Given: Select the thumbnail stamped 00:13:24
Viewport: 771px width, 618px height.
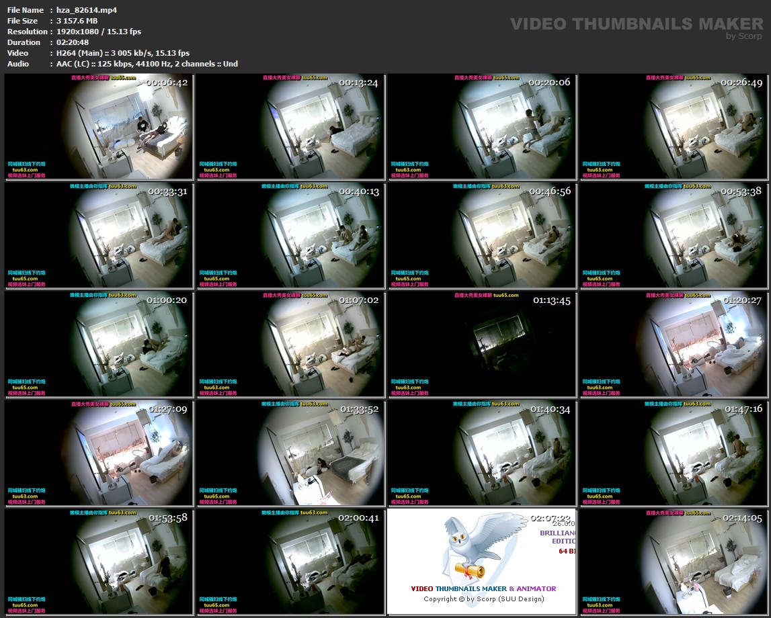Looking at the screenshot, I should click(x=290, y=127).
